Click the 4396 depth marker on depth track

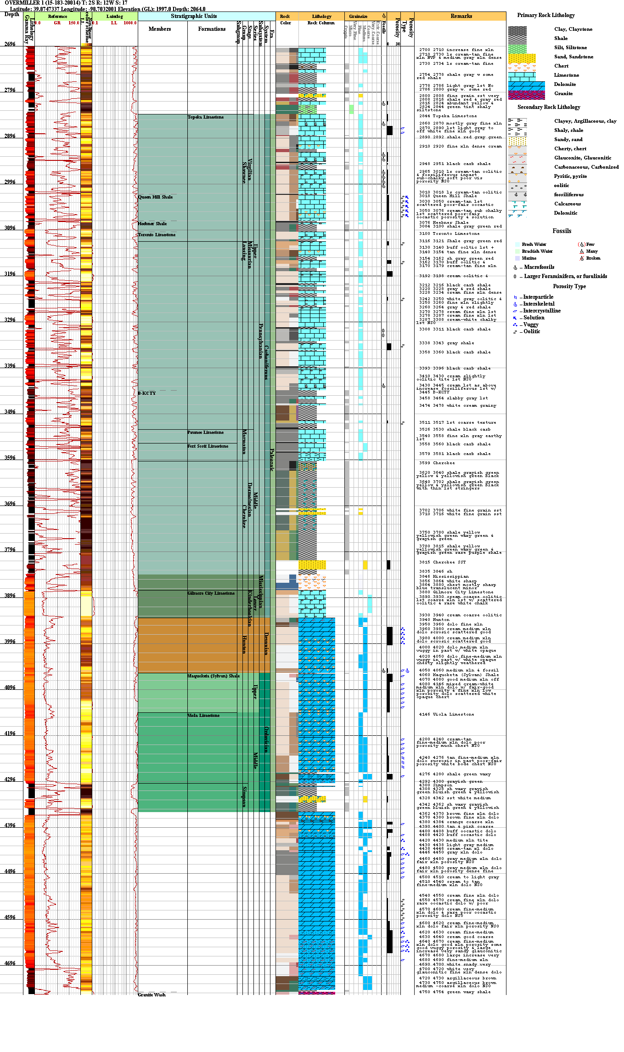(10, 825)
